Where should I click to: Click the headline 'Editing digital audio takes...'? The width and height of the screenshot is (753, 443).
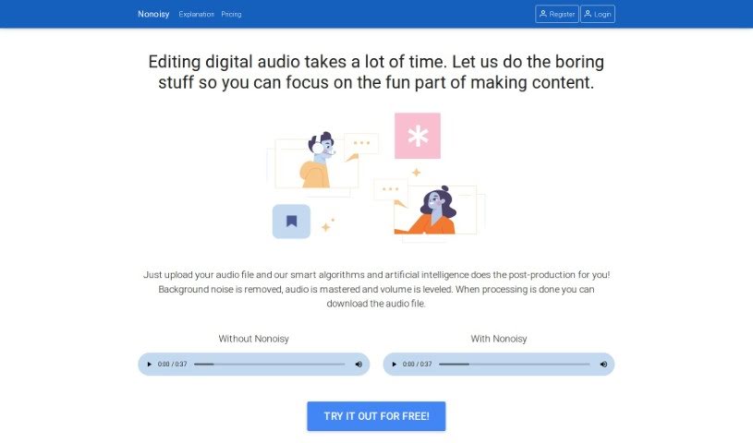[x=377, y=72]
